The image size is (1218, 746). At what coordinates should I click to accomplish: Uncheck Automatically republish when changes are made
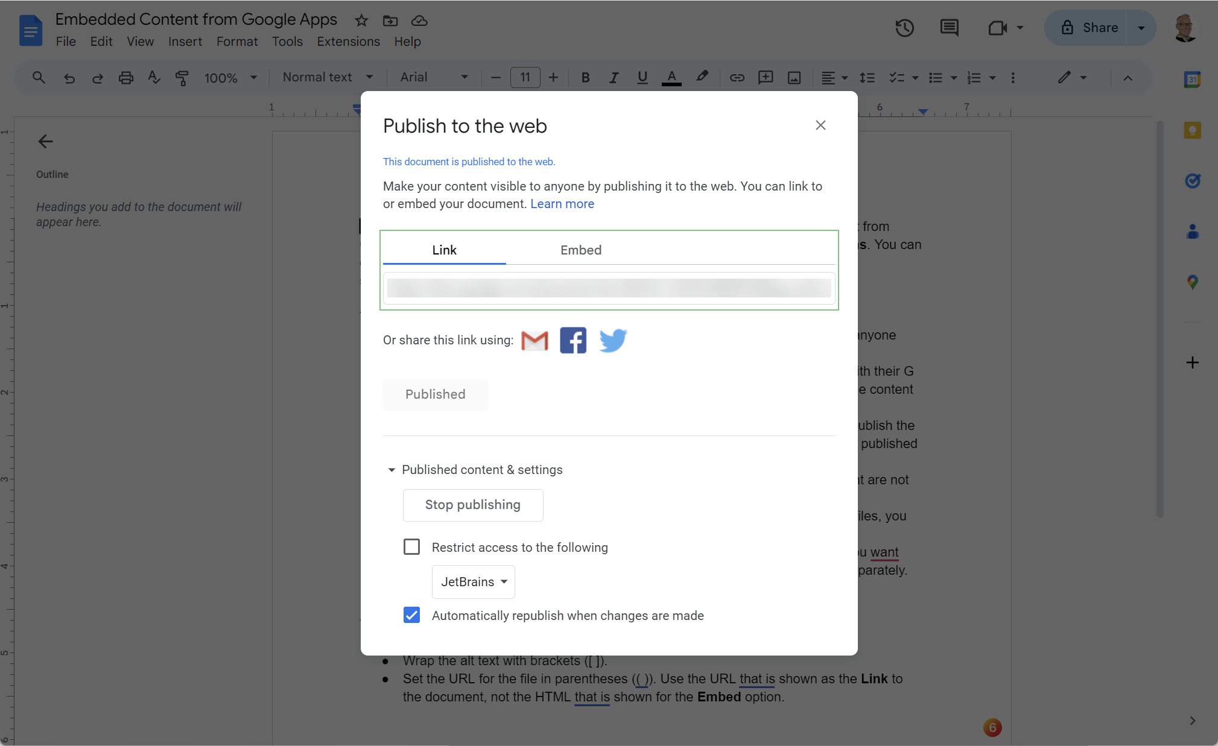(411, 615)
